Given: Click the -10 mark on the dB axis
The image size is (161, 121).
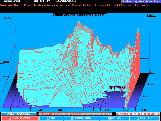Looking at the screenshot, I should [7, 76].
